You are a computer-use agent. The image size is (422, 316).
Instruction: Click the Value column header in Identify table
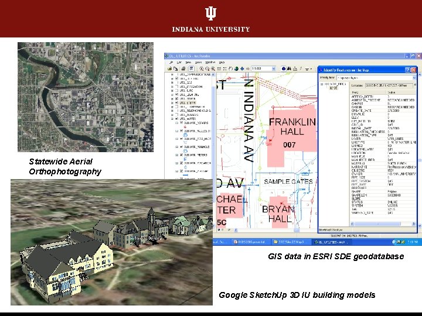tap(401, 92)
